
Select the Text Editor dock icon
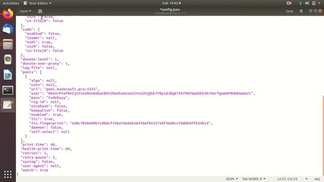pyautogui.click(x=8, y=105)
